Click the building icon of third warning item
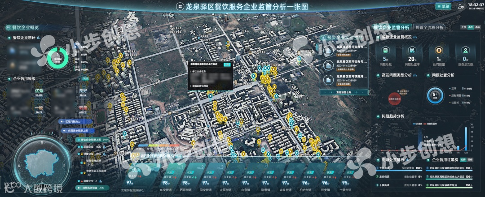Viewport: 485px width, 197px height. [x=328, y=80]
